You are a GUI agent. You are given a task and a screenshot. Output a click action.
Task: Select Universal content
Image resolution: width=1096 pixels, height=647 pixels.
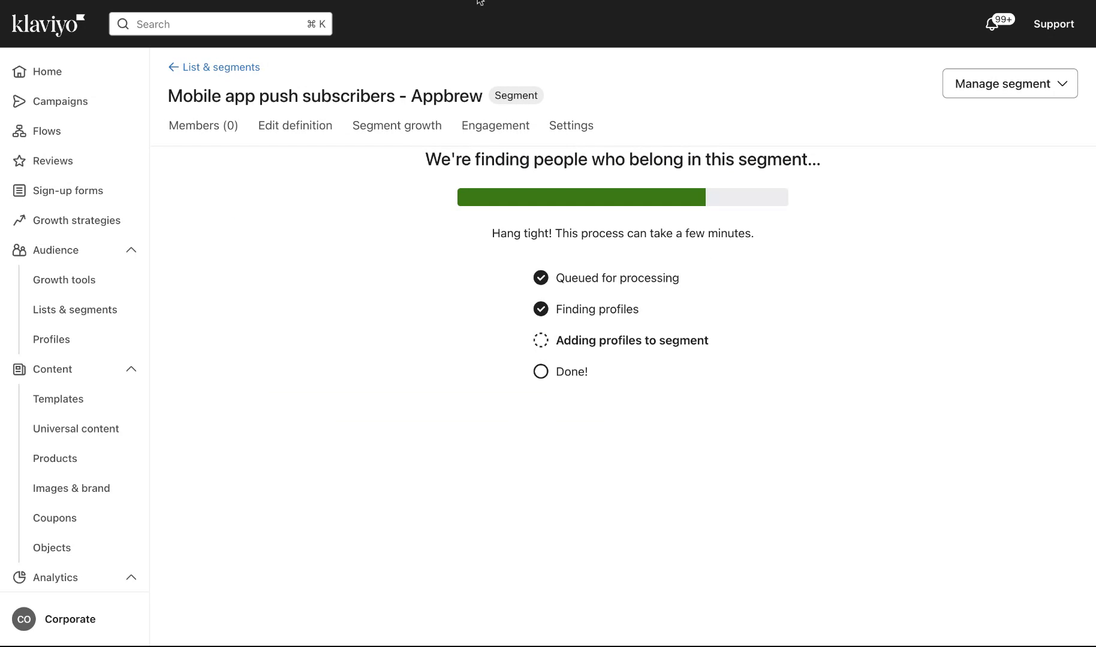coord(76,429)
